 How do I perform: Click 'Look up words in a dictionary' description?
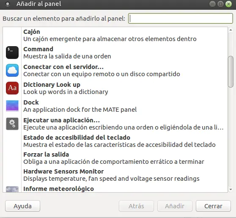point(66,92)
